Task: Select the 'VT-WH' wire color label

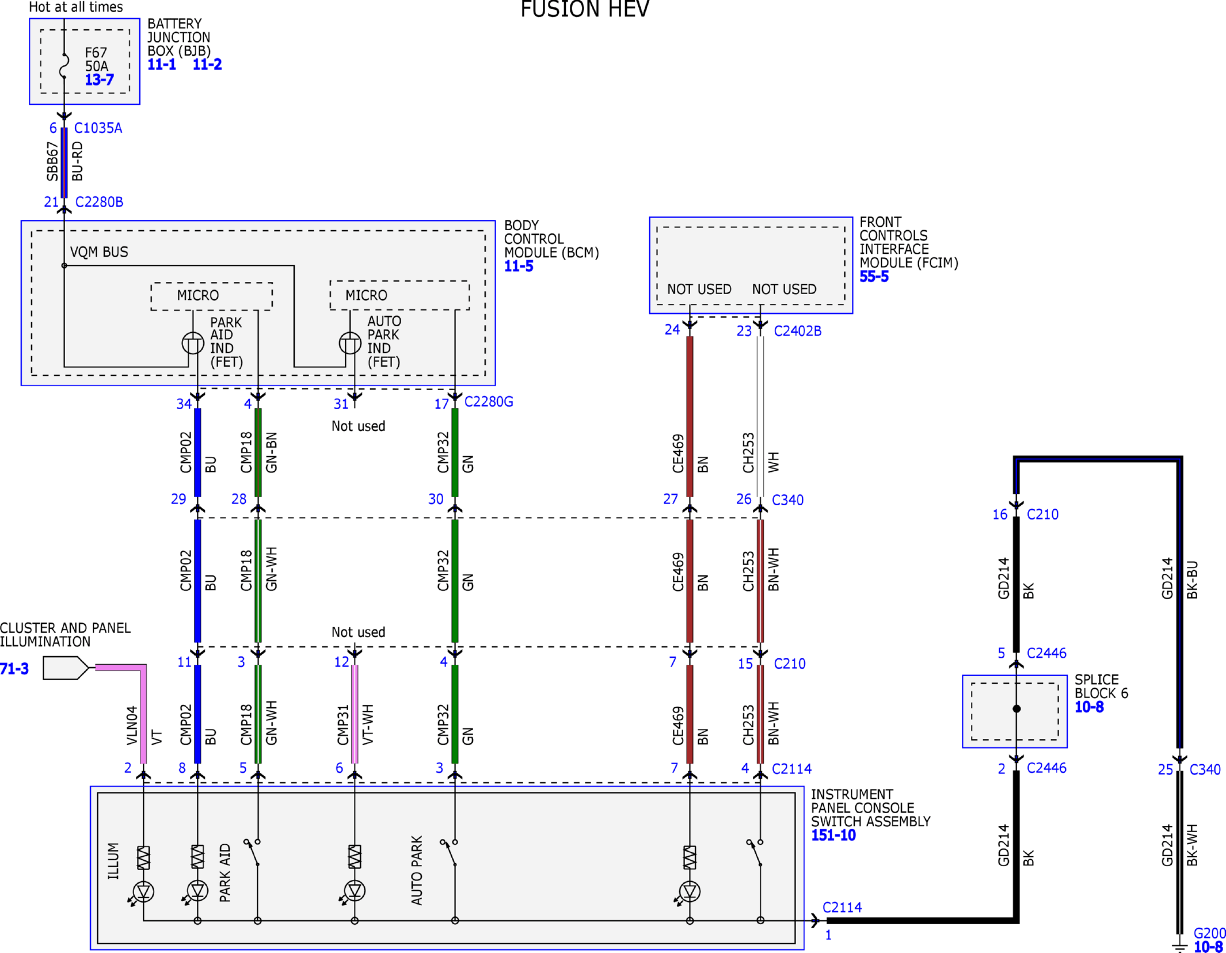Action: (368, 725)
